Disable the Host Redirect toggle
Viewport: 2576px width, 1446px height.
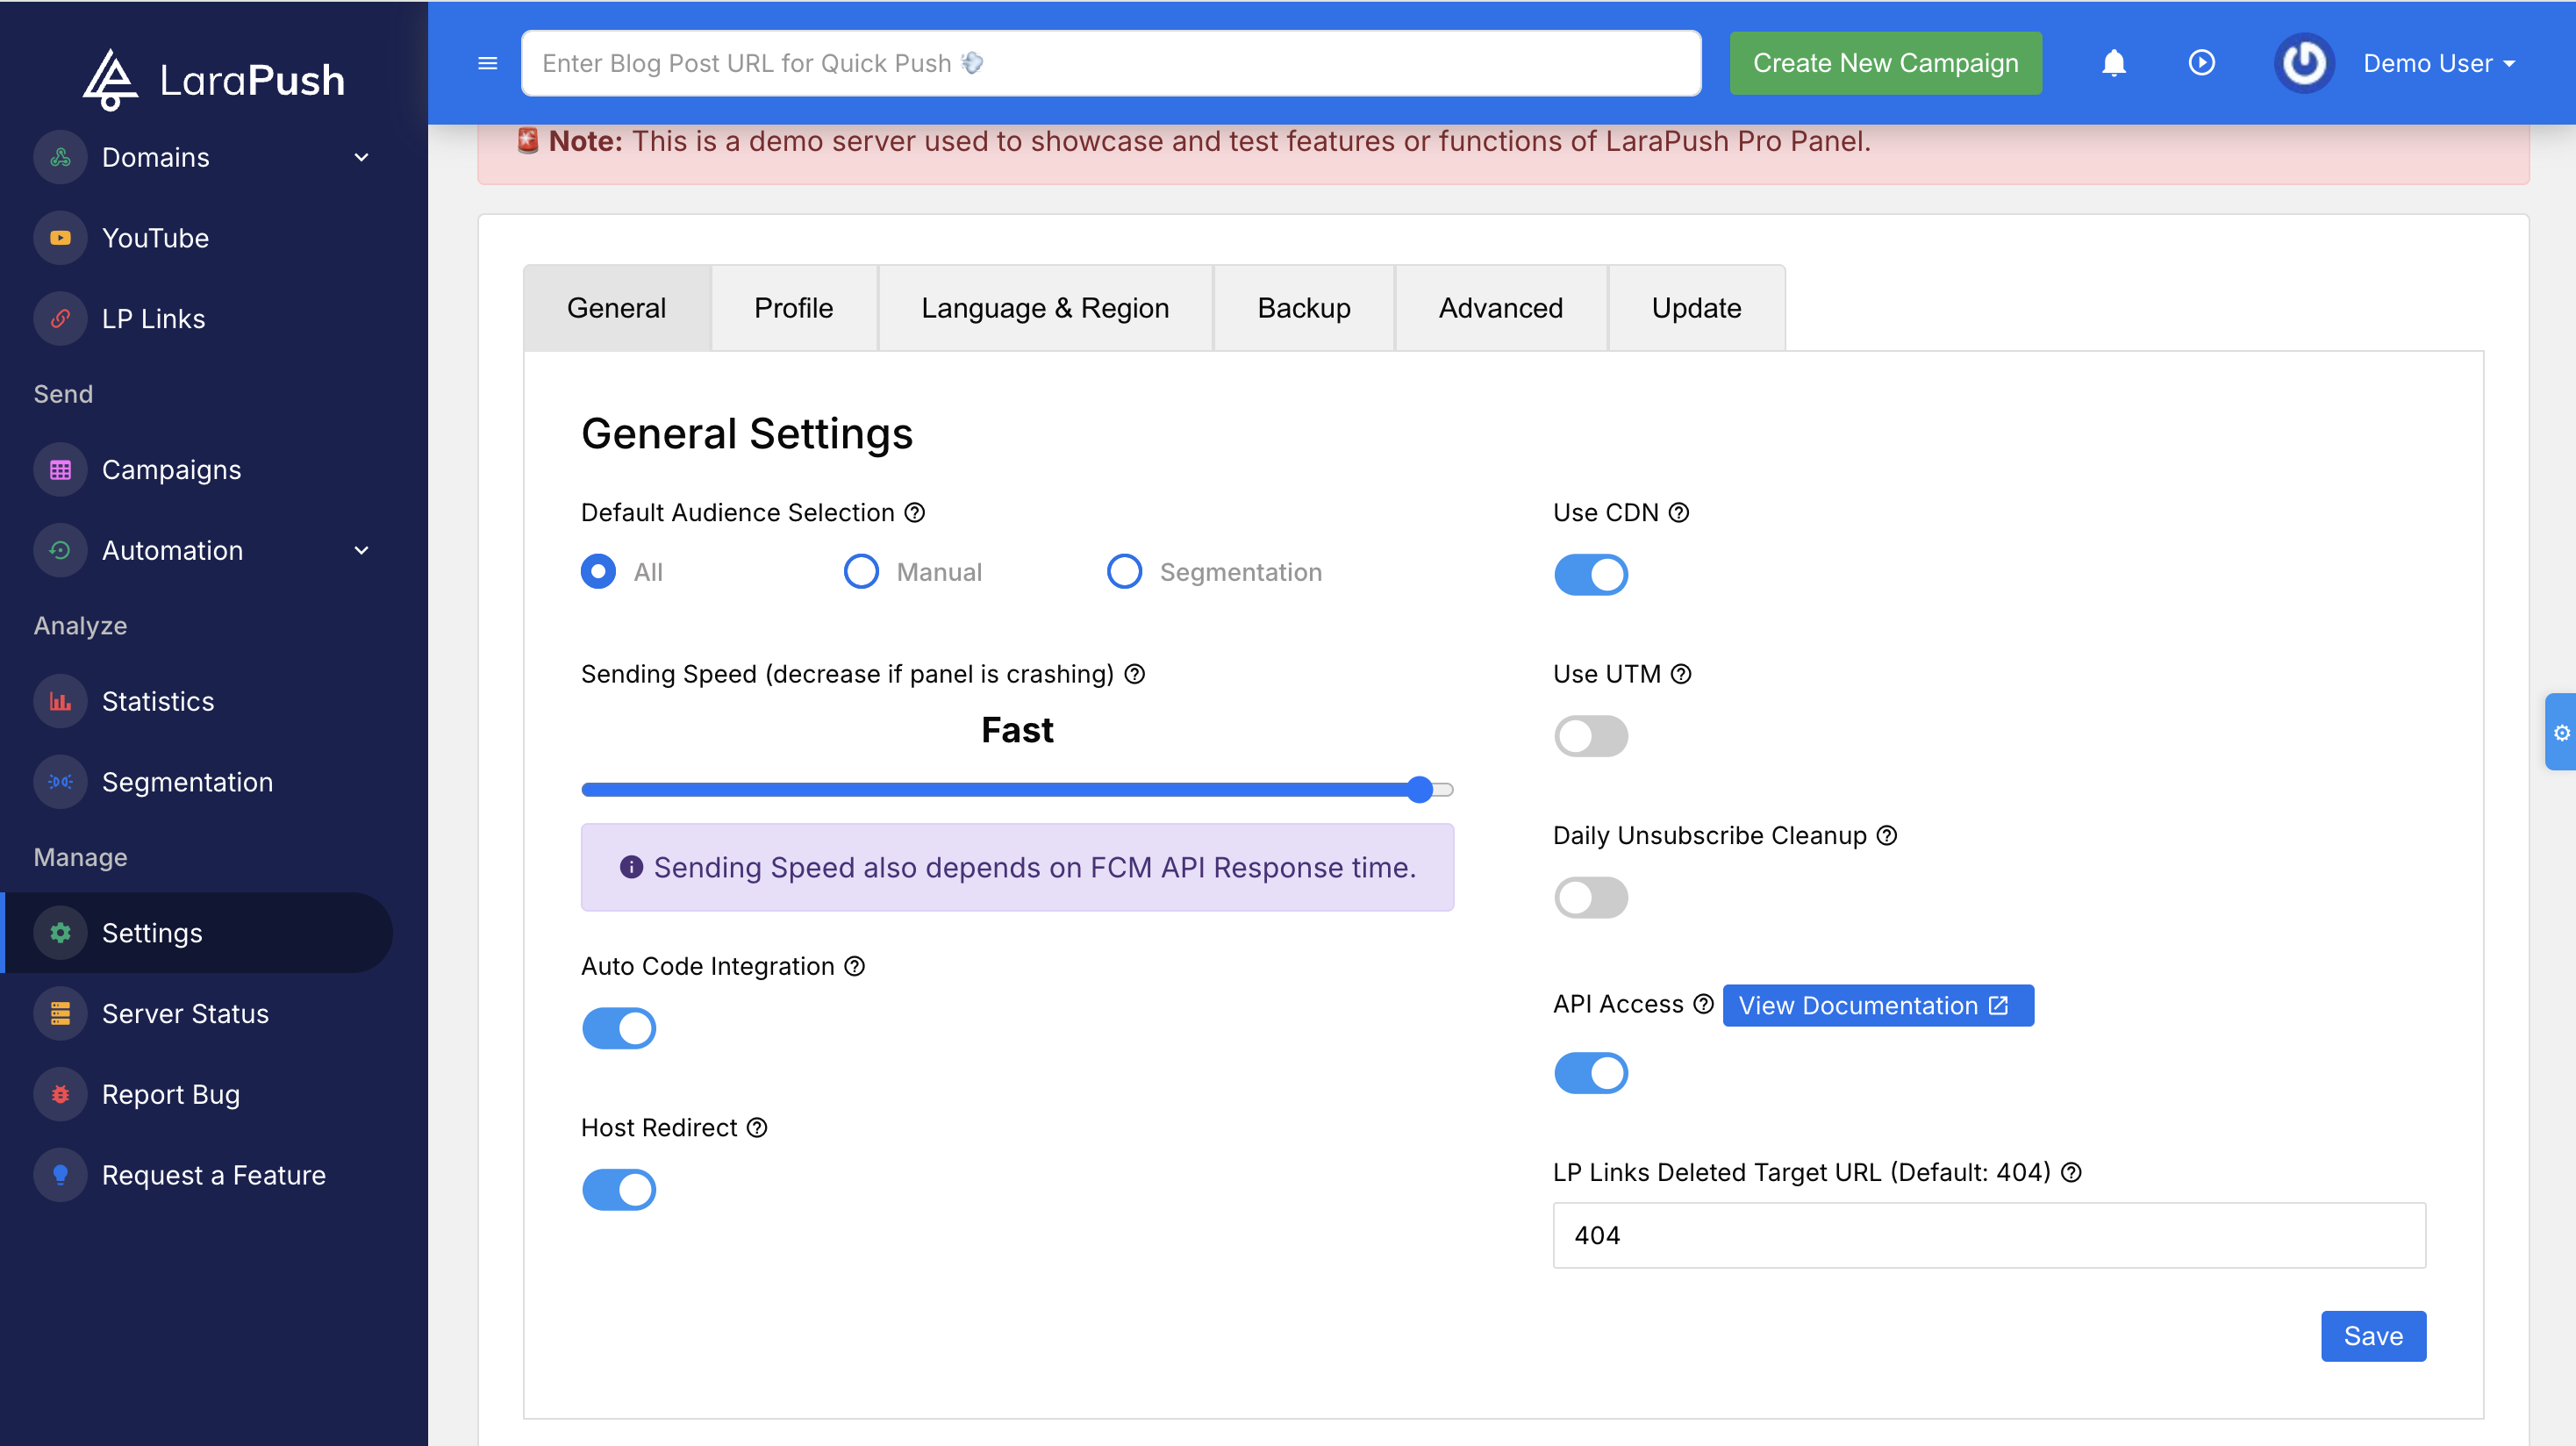click(619, 1191)
